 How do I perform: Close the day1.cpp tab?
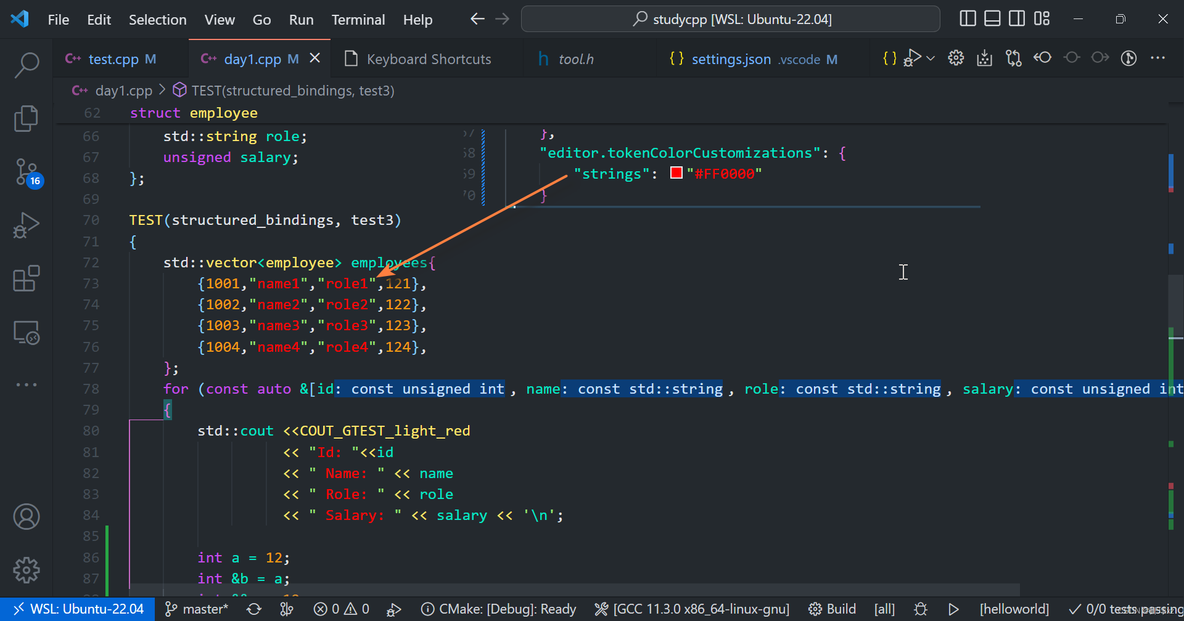click(x=314, y=58)
